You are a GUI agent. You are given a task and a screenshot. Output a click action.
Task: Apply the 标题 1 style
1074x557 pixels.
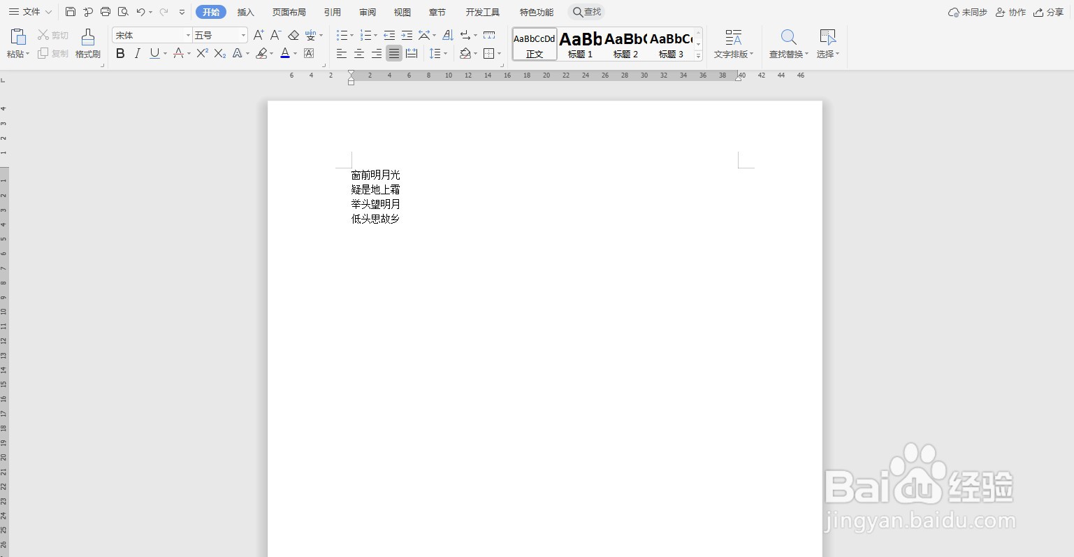click(580, 44)
